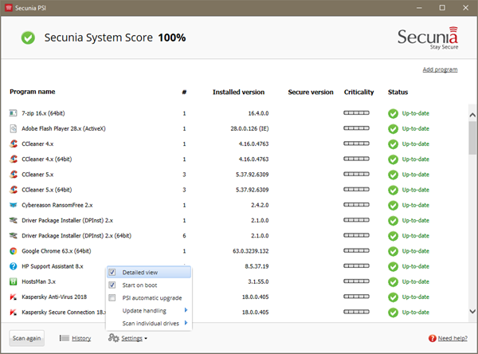
Task: Click the green status check for 7-zip
Action: click(x=393, y=113)
